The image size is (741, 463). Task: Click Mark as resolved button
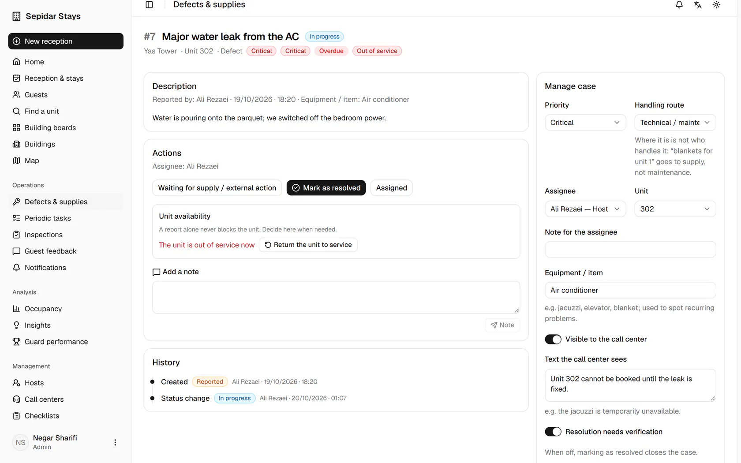326,188
